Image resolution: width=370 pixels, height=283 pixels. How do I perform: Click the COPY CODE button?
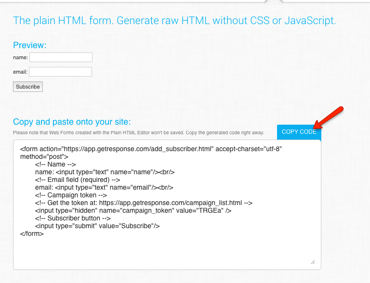point(299,132)
